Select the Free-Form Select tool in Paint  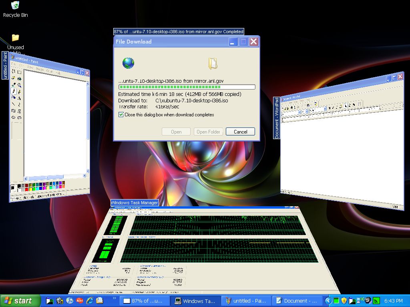click(x=14, y=71)
